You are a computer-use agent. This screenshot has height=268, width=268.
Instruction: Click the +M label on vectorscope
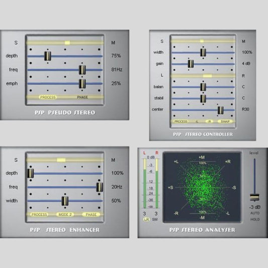(x=202, y=157)
